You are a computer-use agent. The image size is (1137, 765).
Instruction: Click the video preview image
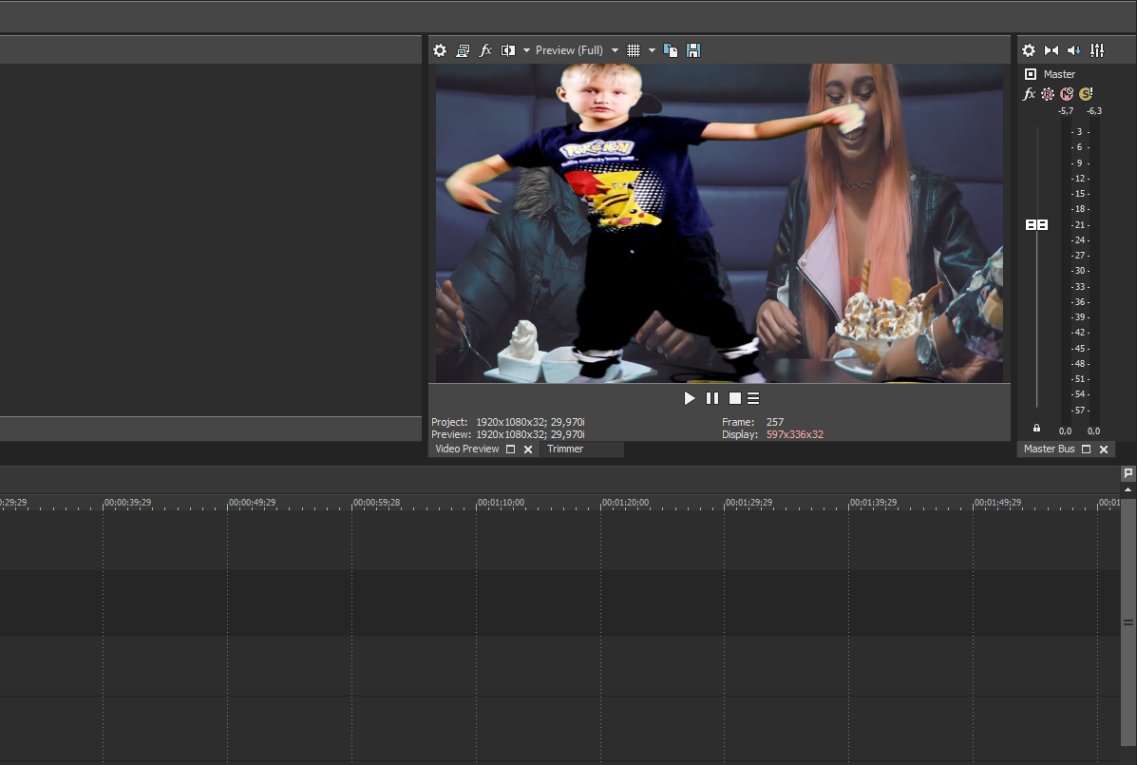719,223
